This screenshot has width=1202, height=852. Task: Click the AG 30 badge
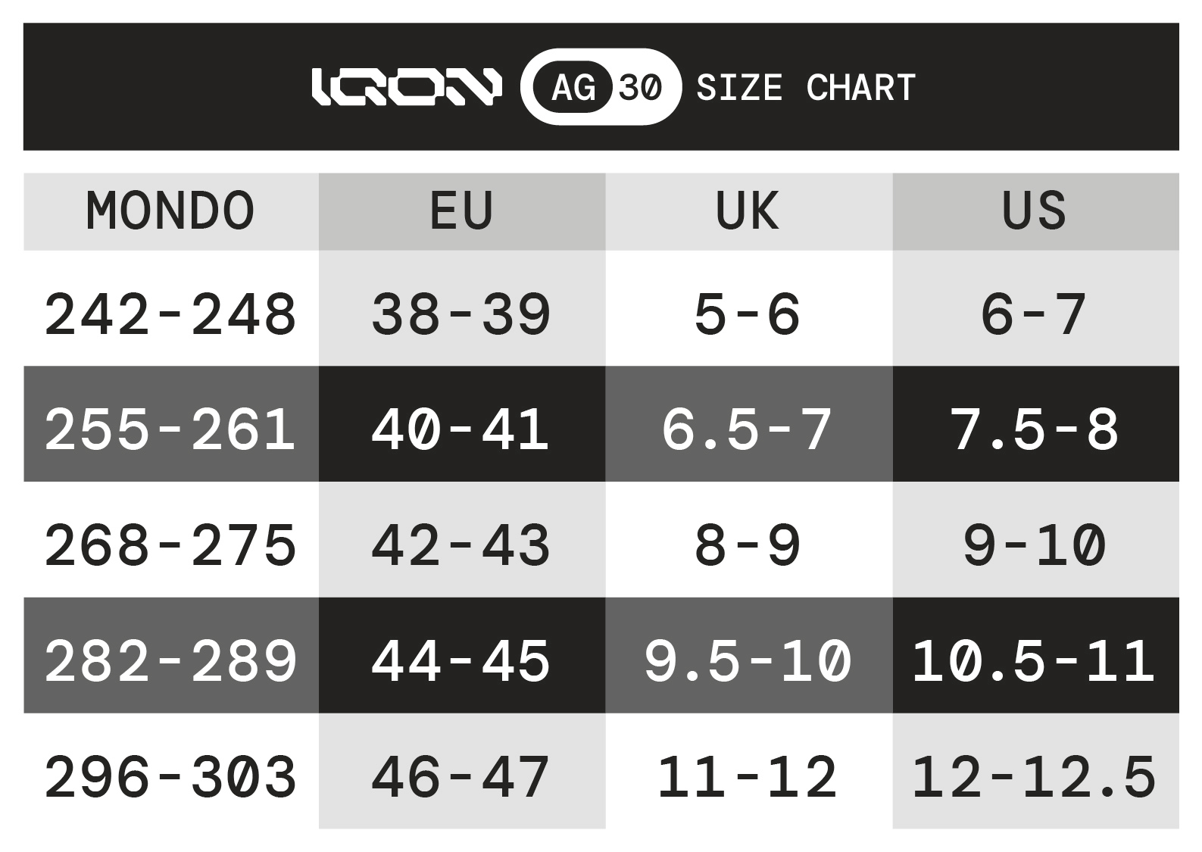tap(601, 87)
